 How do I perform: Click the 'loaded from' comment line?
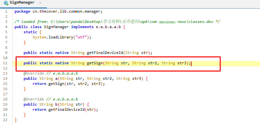coord(117,22)
